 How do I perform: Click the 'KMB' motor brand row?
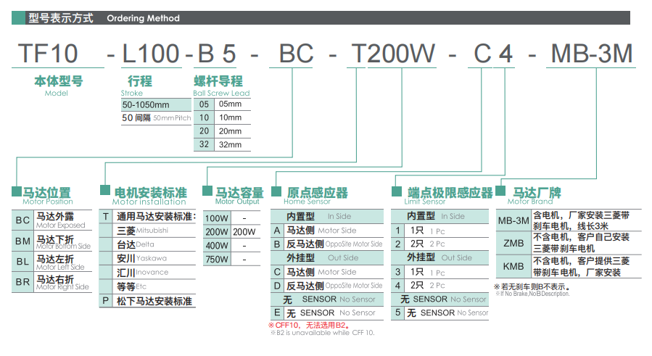point(569,267)
